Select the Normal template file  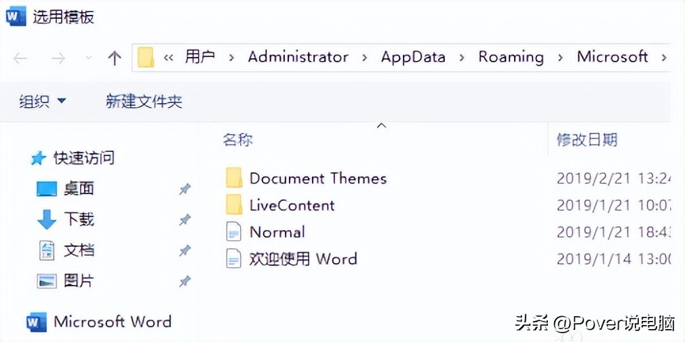pos(277,232)
